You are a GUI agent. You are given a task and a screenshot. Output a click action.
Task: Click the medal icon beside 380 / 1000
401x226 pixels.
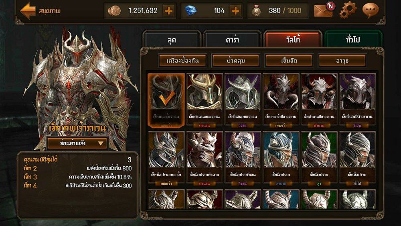(x=256, y=11)
